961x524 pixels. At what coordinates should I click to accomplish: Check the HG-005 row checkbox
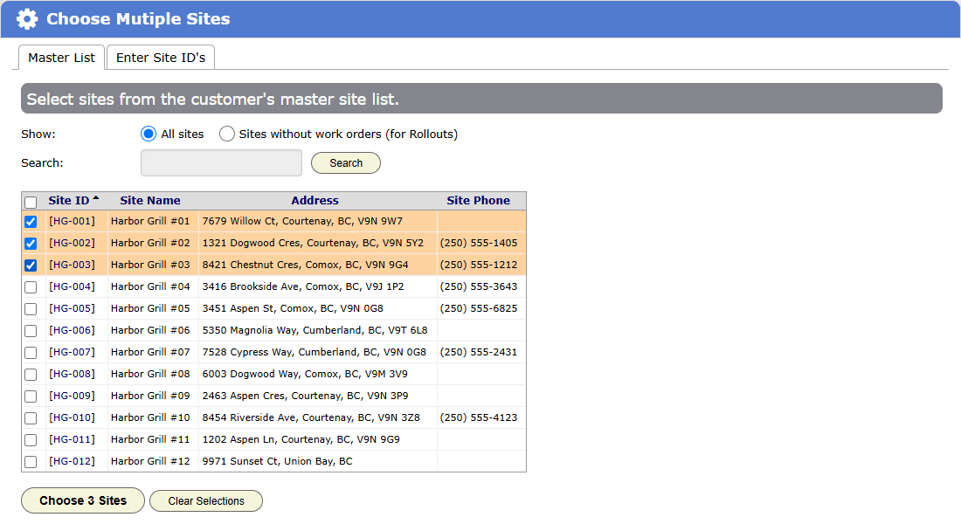point(31,309)
